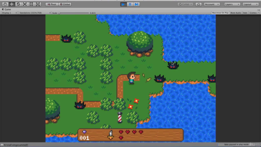
Task: Click the big round tree in the game
Action: tap(140, 44)
